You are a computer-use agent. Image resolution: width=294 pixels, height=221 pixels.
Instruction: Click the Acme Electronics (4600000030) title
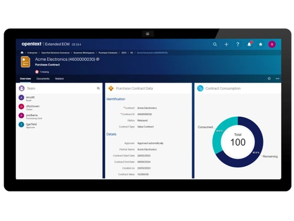pos(65,59)
